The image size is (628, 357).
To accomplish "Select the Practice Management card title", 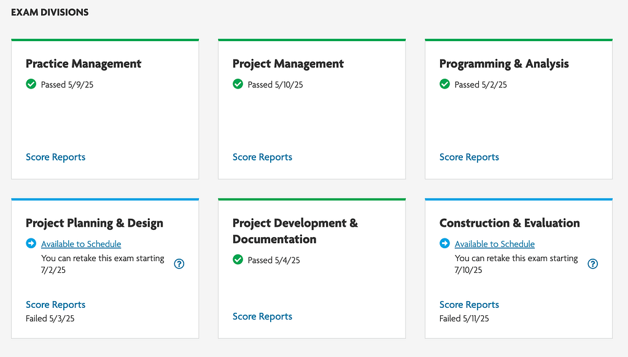I will click(x=83, y=64).
